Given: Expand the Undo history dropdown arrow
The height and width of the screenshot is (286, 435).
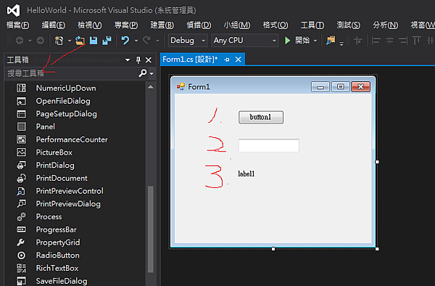Looking at the screenshot, I should (136, 41).
